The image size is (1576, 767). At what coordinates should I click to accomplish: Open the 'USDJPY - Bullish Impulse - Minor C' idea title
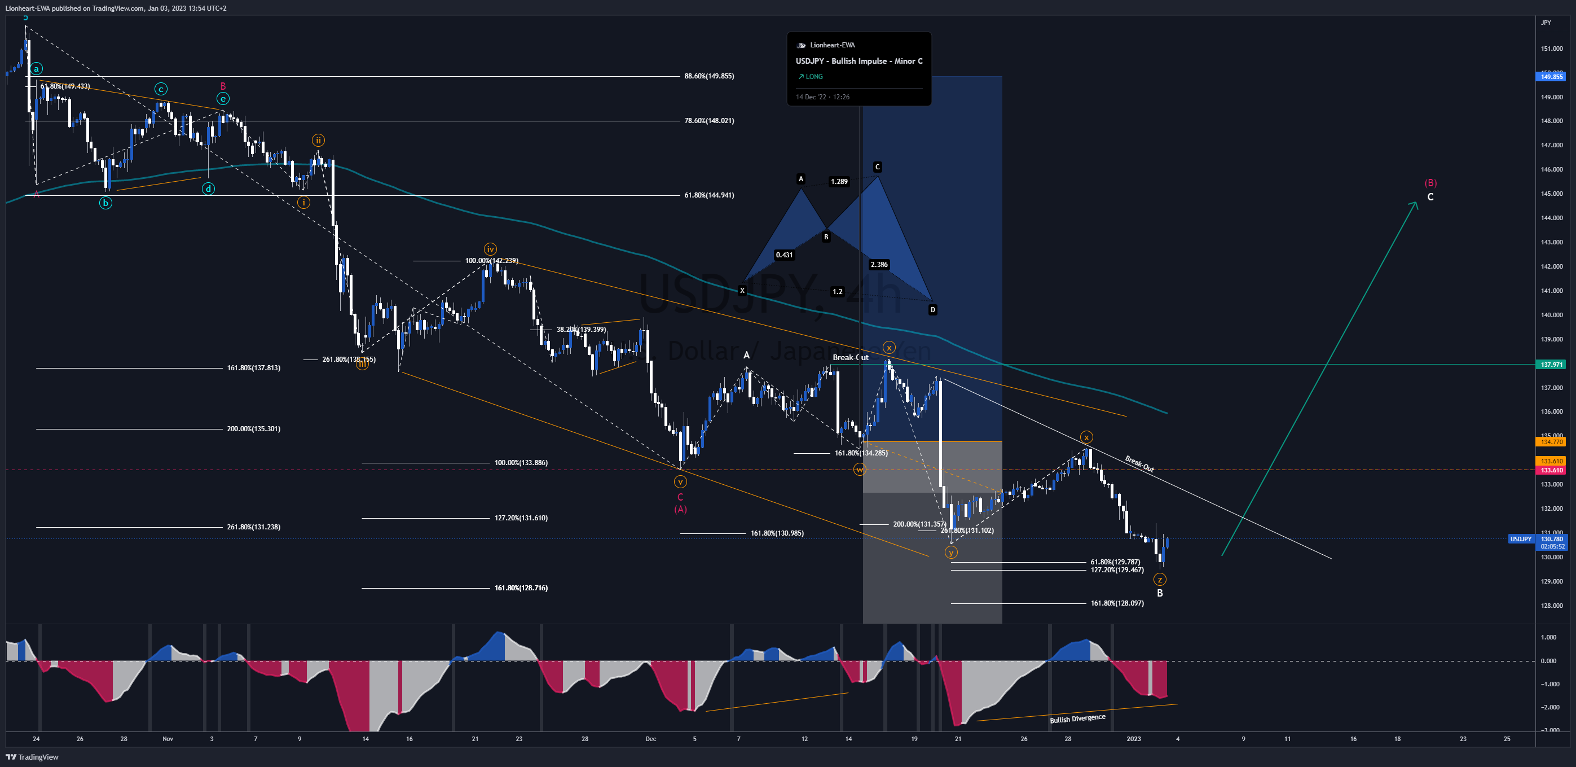tap(859, 60)
